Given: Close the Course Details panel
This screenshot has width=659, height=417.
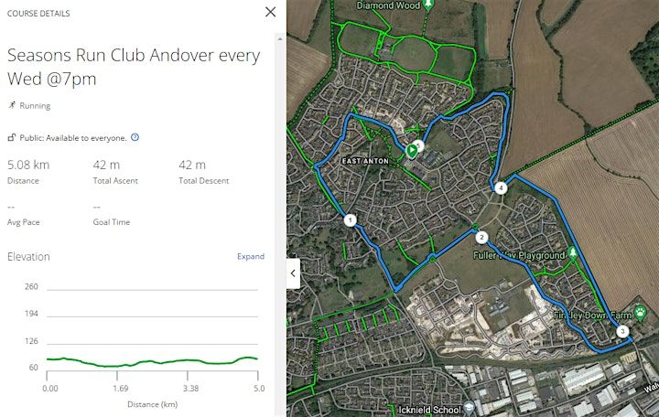Looking at the screenshot, I should (270, 12).
